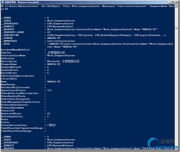The image size is (180, 152).
Task: Click the EnabledDefault property label
Action: point(11,67)
